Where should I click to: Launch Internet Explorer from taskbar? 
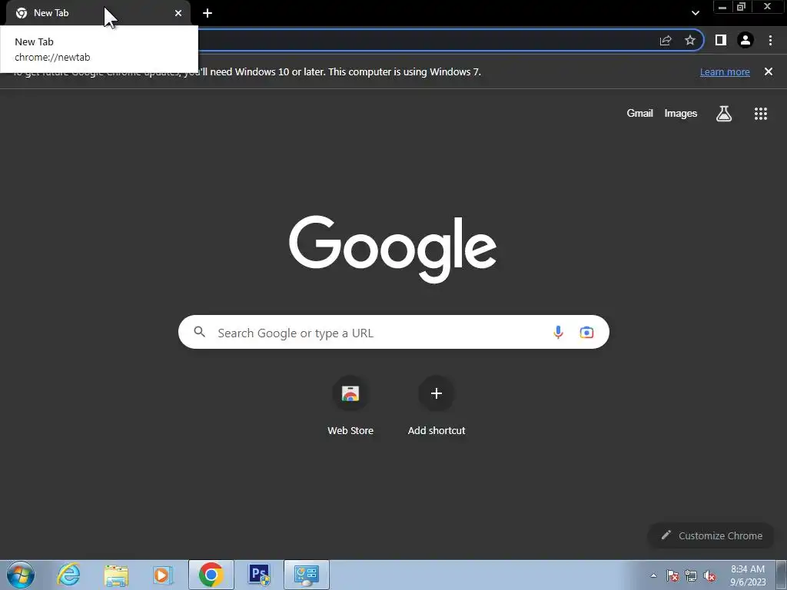[68, 575]
